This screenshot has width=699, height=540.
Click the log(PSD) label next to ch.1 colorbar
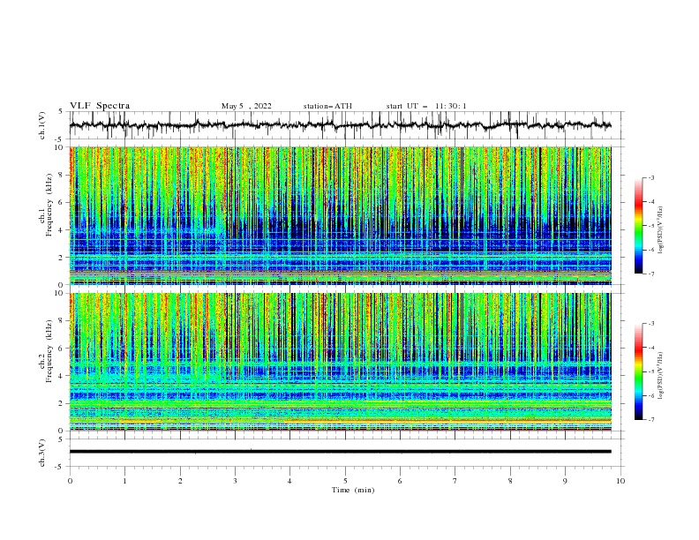click(x=661, y=230)
